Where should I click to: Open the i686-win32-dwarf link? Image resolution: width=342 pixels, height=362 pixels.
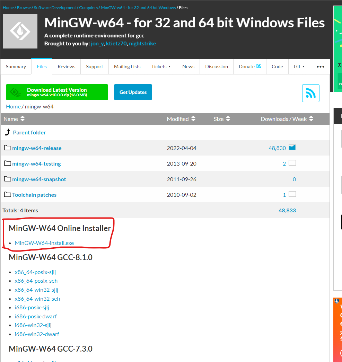pyautogui.click(x=37, y=334)
